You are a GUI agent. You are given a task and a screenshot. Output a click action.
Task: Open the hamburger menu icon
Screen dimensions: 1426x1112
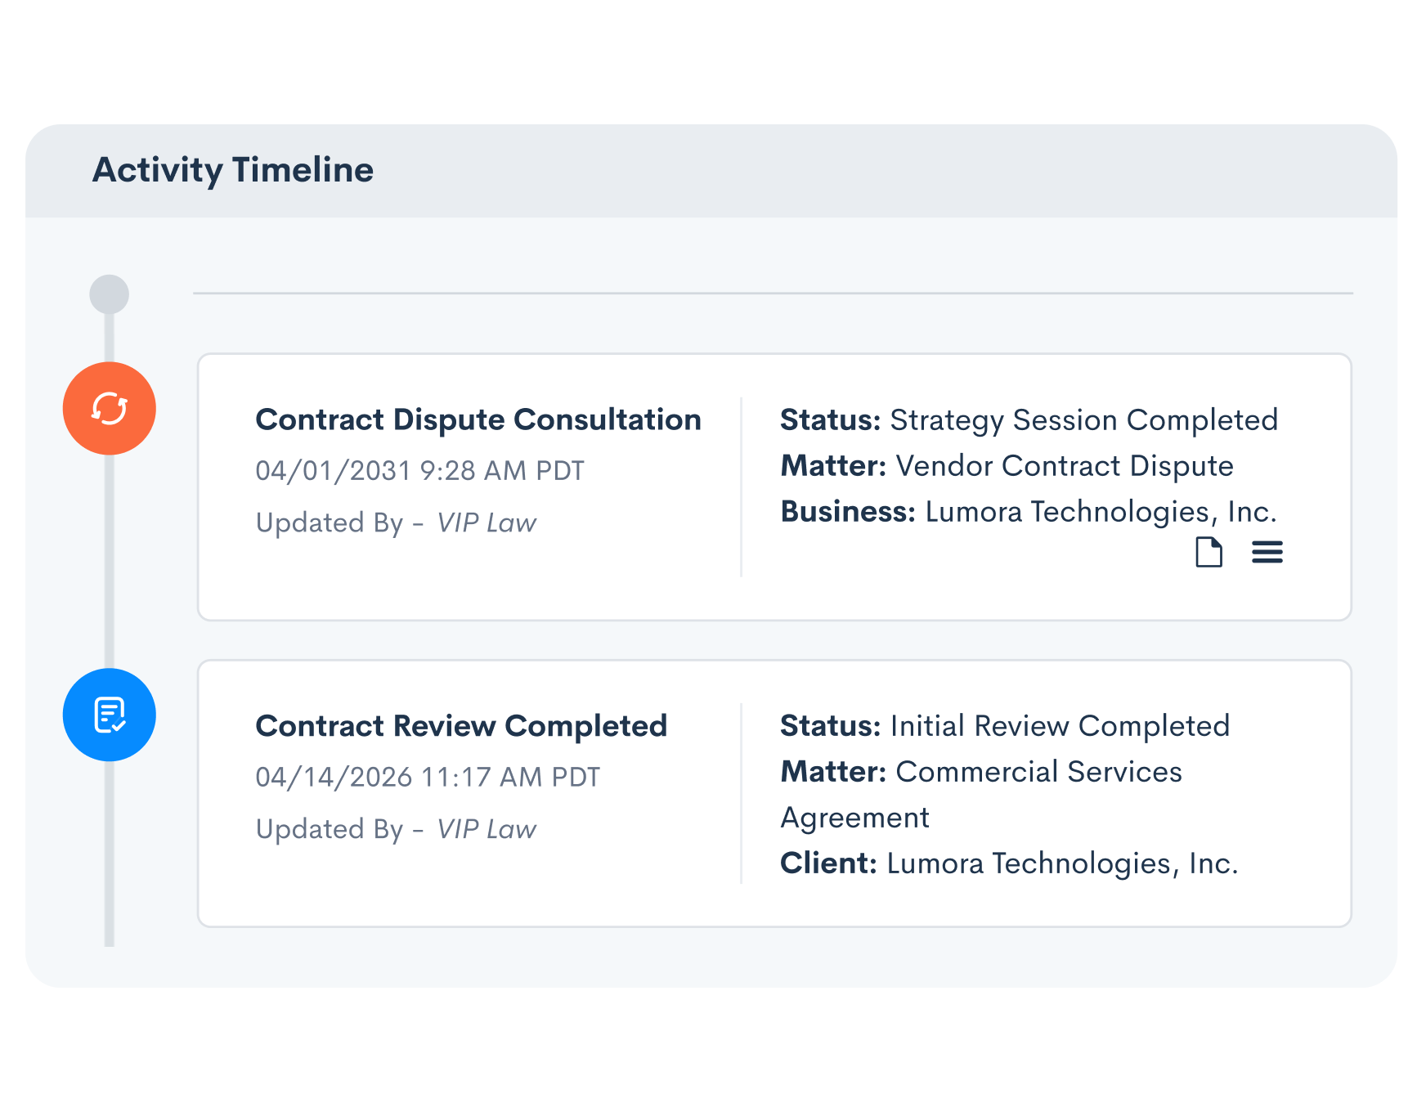[1267, 553]
